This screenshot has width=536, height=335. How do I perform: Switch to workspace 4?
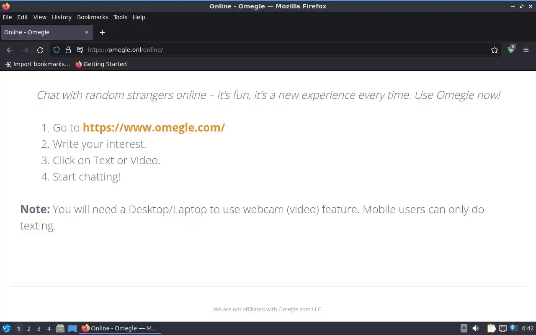pyautogui.click(x=49, y=329)
